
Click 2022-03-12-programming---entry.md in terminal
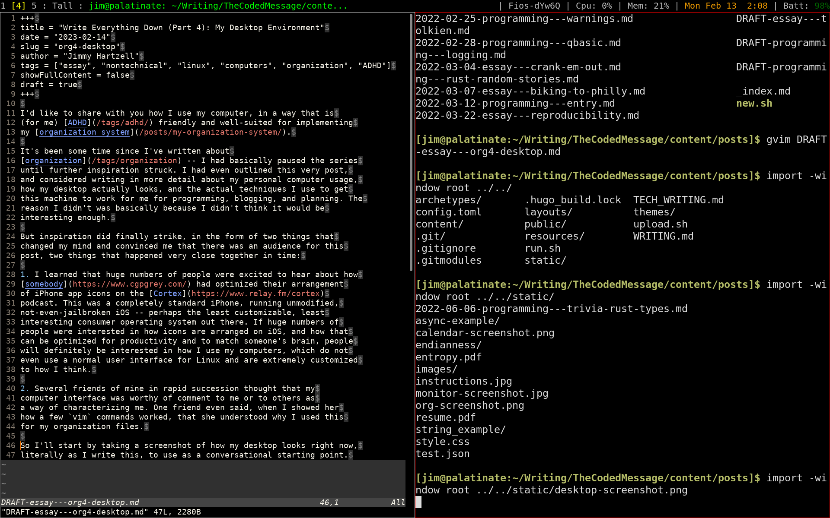pos(515,103)
